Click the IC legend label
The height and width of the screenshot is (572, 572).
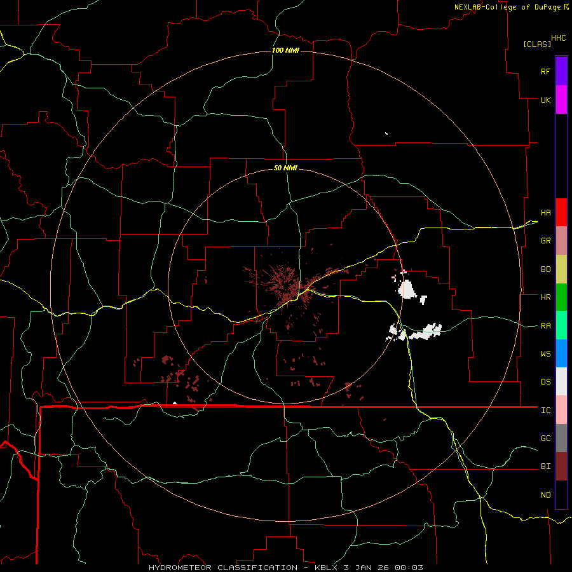pos(545,411)
